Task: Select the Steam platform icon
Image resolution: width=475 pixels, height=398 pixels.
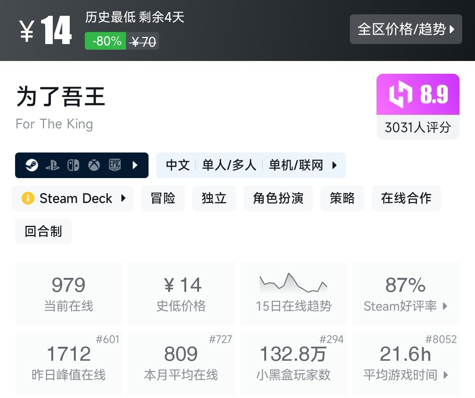Action: coord(32,165)
